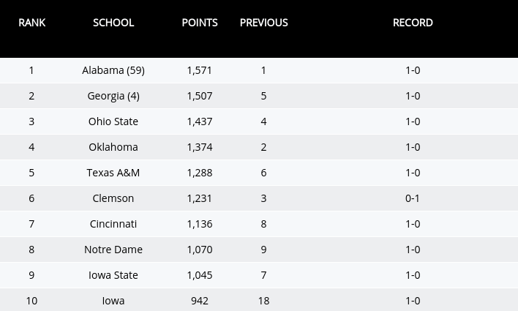518x311 pixels.
Task: Click the Oklahoma school entry
Action: [113, 147]
